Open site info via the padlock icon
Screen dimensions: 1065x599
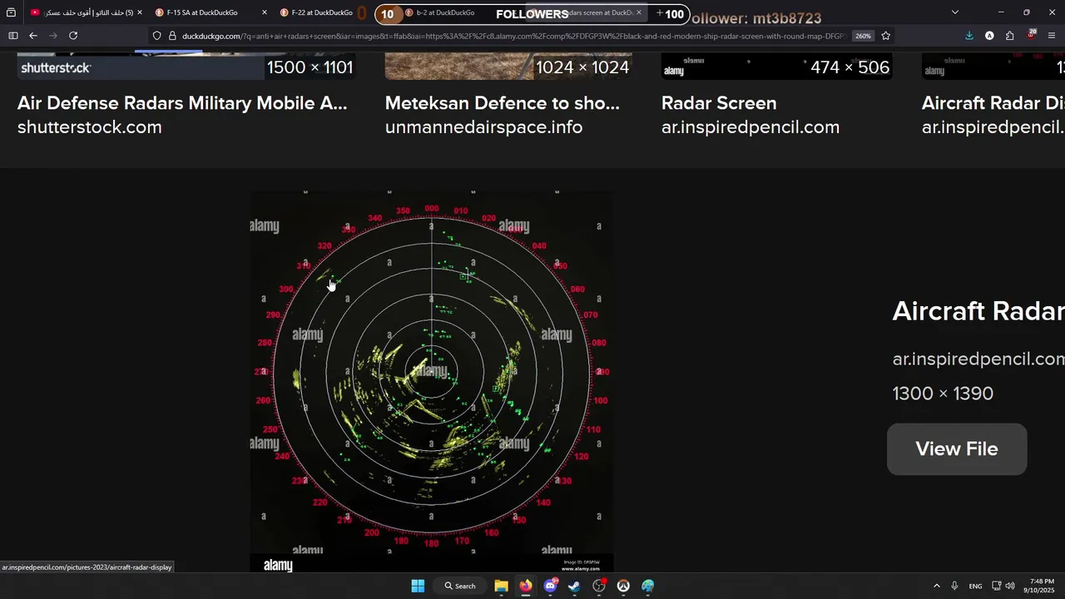pyautogui.click(x=172, y=36)
